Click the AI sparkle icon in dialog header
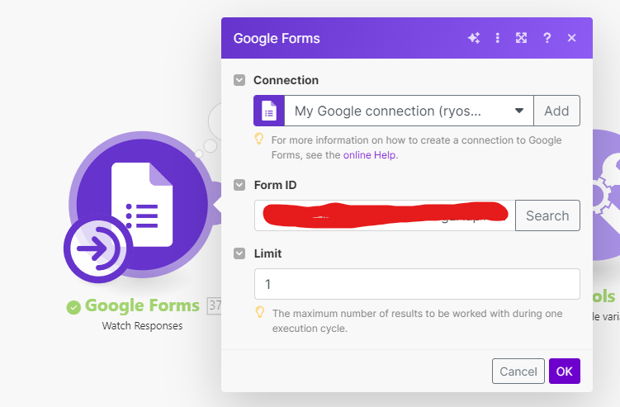The width and height of the screenshot is (620, 407). click(x=473, y=38)
